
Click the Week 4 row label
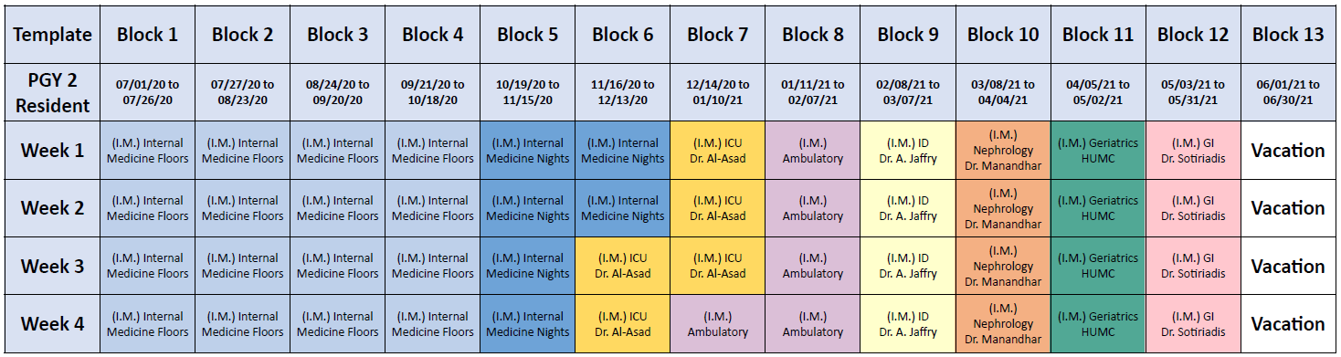click(x=53, y=323)
